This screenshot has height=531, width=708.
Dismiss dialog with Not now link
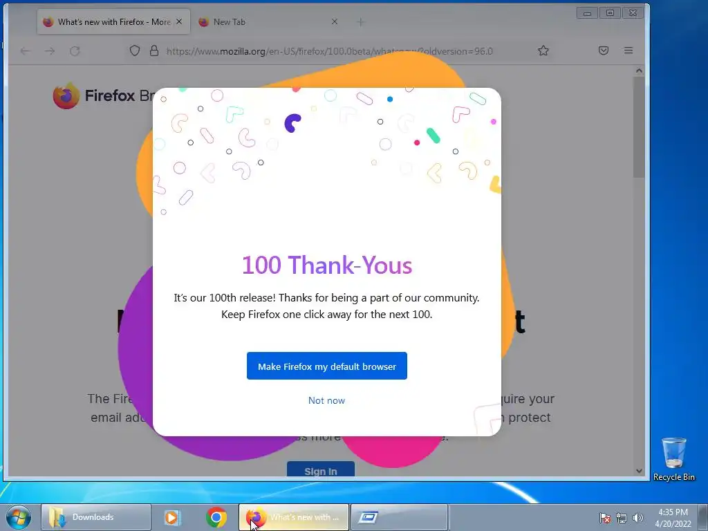pyautogui.click(x=326, y=400)
